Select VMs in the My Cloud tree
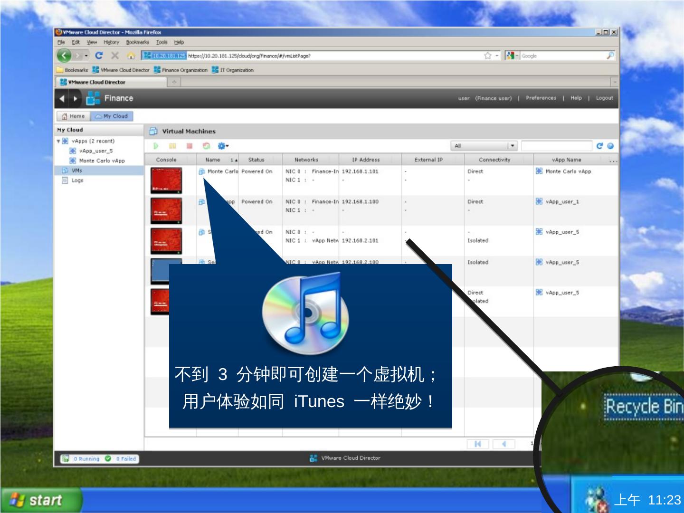Image resolution: width=684 pixels, height=513 pixels. click(x=76, y=171)
